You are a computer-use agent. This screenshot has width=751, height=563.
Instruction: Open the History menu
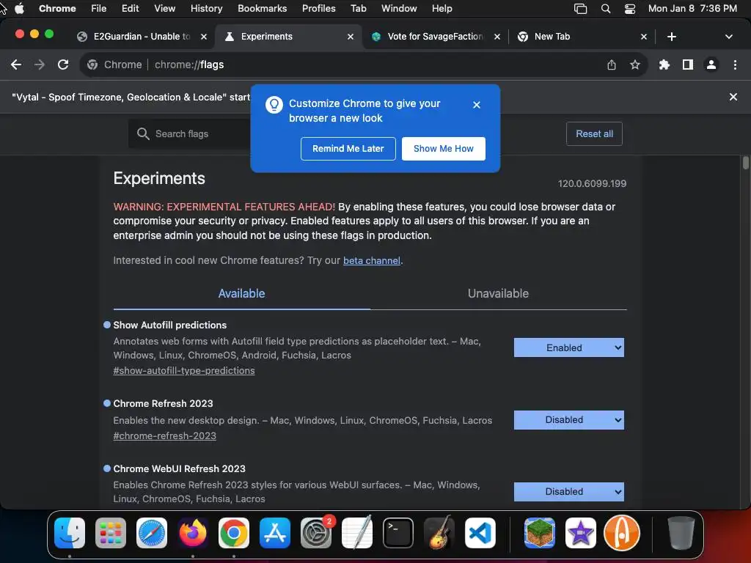point(206,9)
